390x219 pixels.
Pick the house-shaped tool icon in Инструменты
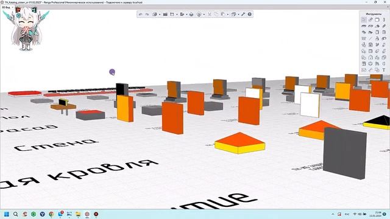(x=370, y=57)
